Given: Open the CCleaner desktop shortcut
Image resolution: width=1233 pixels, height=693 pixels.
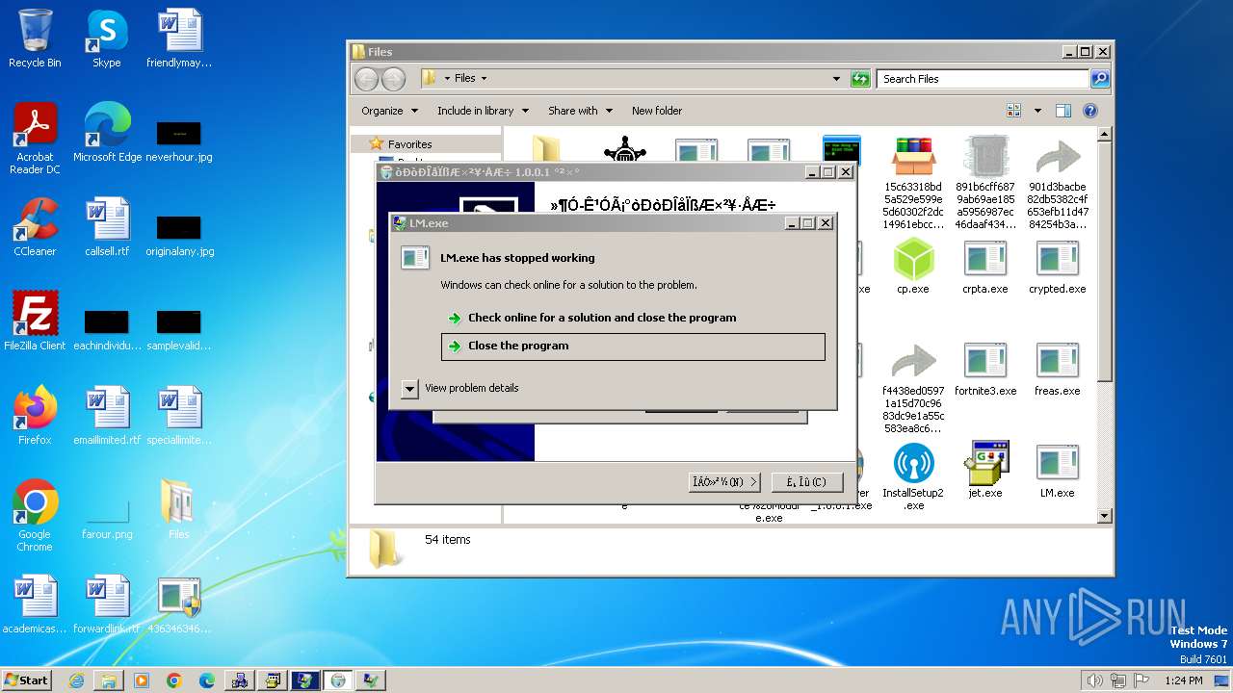Looking at the screenshot, I should pos(35,227).
